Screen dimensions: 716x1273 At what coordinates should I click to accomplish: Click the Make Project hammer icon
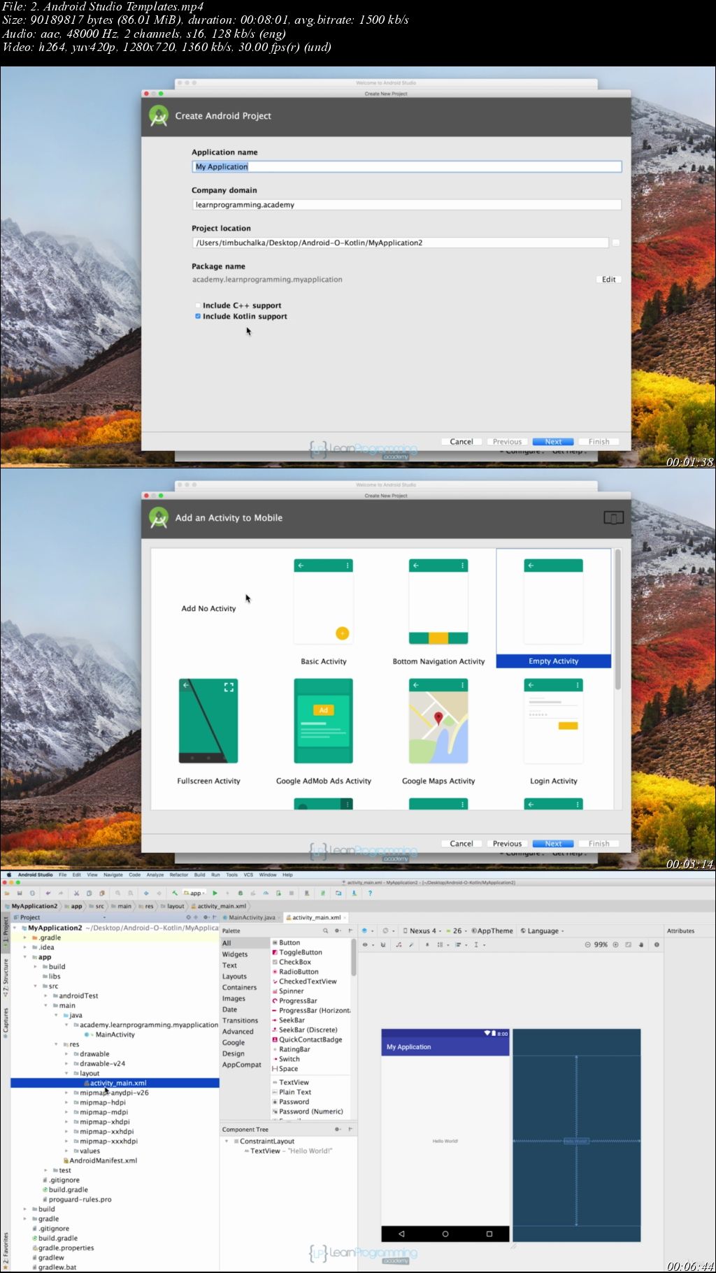tap(175, 893)
